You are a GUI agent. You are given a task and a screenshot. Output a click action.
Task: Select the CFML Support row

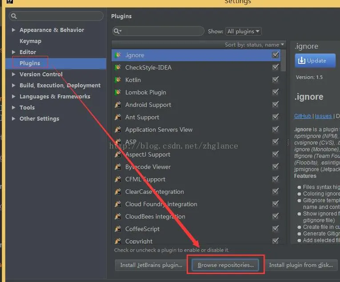196,179
